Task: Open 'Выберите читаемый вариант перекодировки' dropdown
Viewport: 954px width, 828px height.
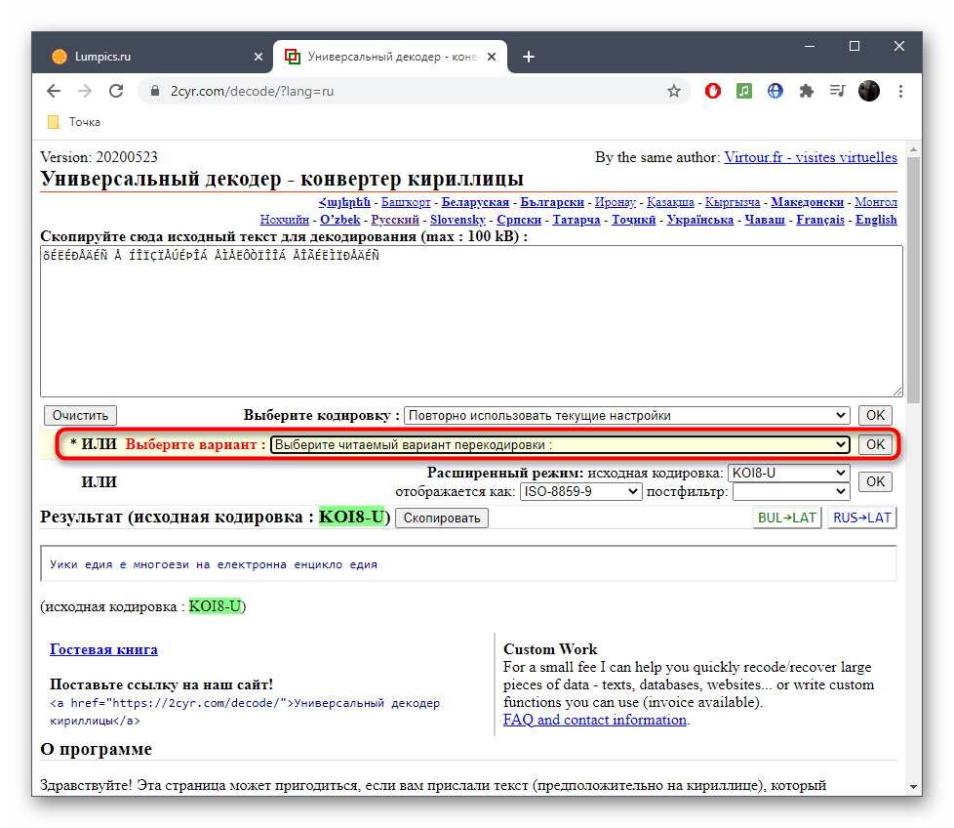Action: (560, 444)
